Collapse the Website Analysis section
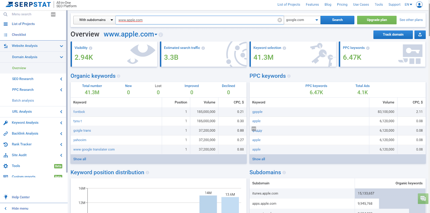430x213 pixels. [x=61, y=46]
